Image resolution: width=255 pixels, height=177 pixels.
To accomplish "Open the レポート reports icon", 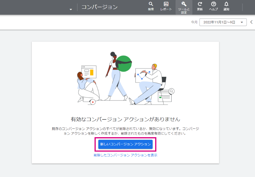I will click(166, 6).
